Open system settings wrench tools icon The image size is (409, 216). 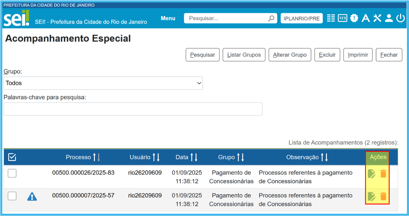tap(377, 18)
